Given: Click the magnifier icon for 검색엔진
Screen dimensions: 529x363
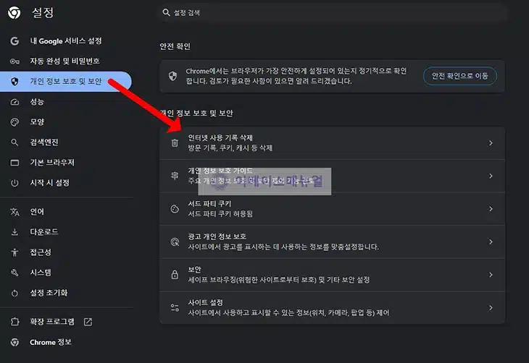Looking at the screenshot, I should tap(14, 142).
